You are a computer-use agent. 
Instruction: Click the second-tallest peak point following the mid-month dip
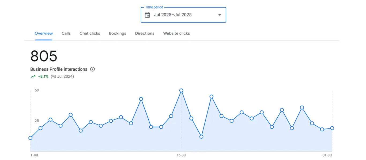click(x=212, y=97)
